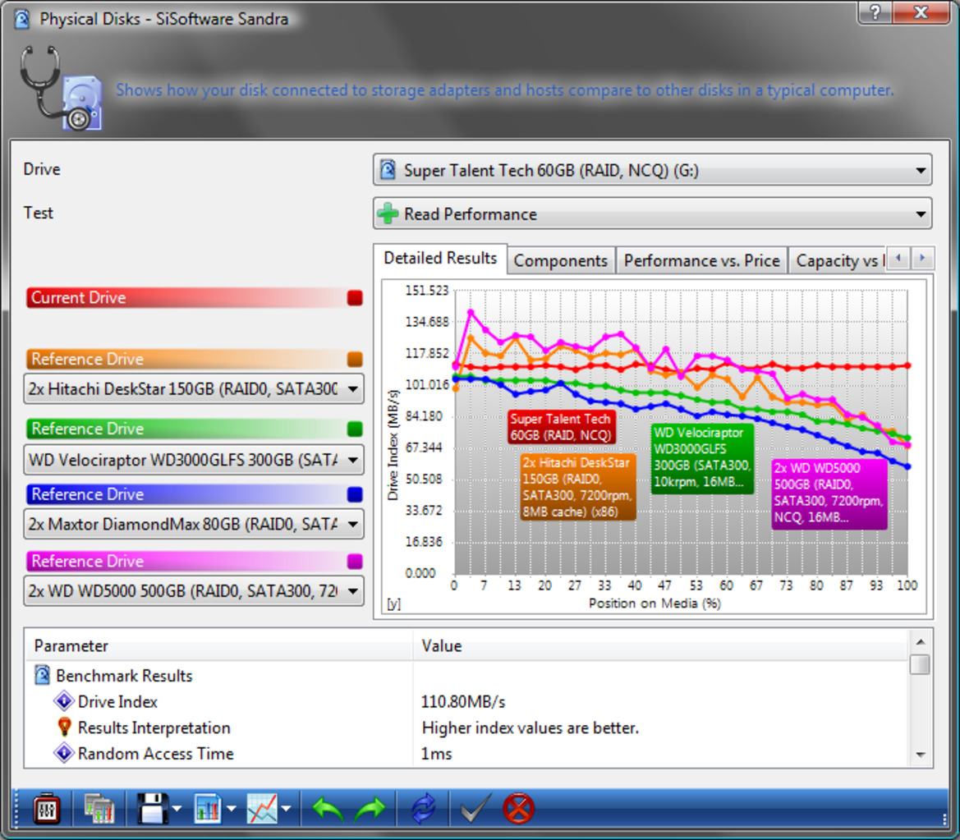
Task: Click the results list scrollbar thumb
Action: tap(920, 664)
